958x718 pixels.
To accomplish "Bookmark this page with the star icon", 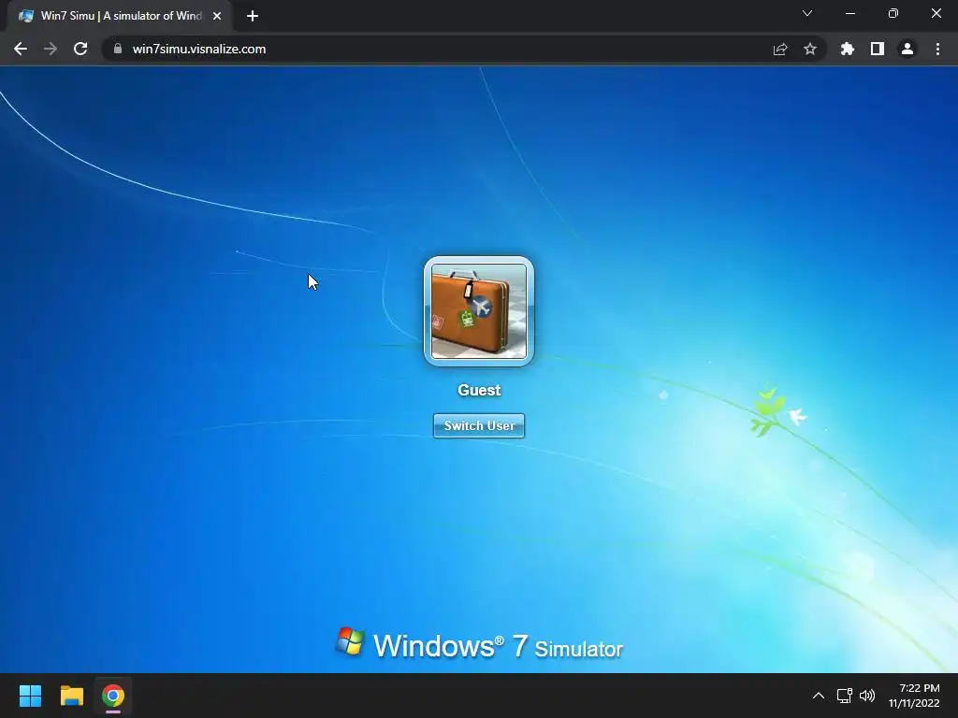I will [810, 49].
